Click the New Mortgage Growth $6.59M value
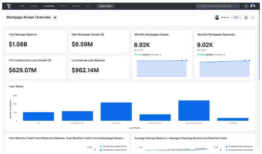 click(82, 44)
